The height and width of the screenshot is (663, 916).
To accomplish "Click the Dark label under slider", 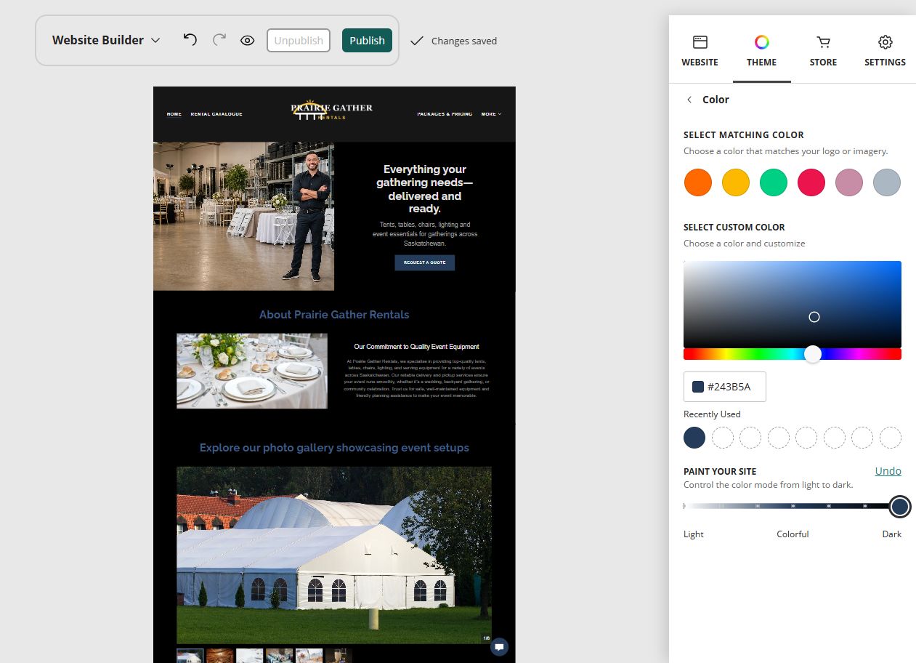I will (892, 534).
